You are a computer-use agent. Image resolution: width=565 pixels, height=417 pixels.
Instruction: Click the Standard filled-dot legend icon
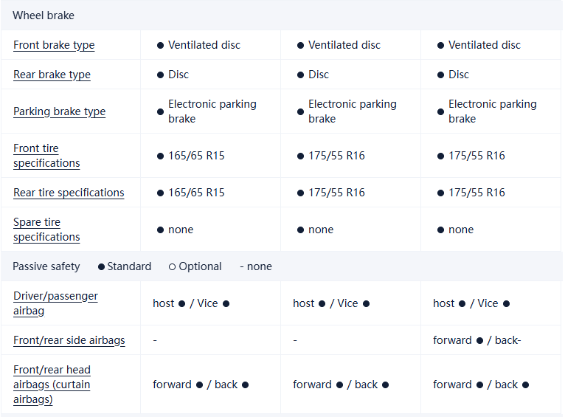101,266
